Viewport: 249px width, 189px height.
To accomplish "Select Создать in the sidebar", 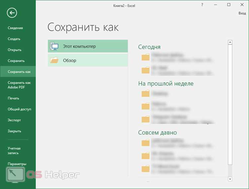I will pyautogui.click(x=18, y=39).
